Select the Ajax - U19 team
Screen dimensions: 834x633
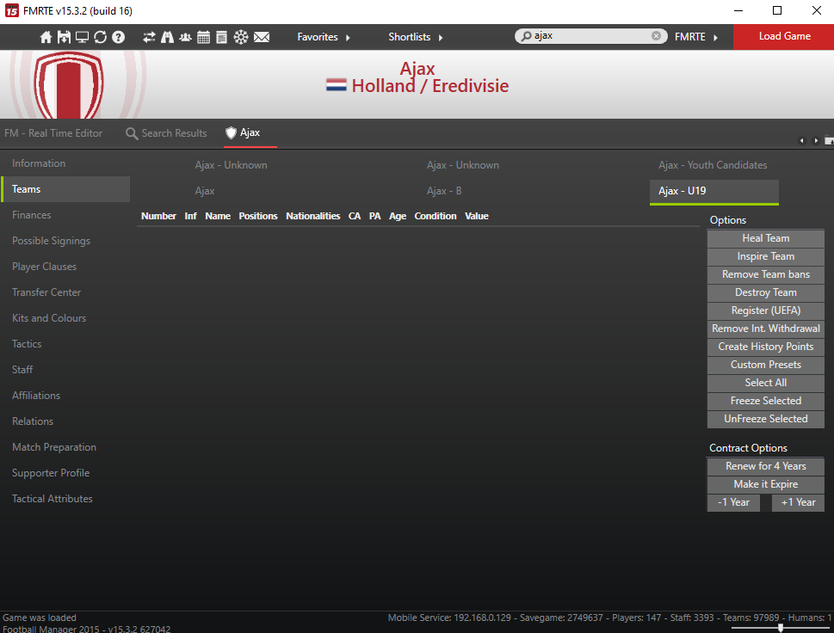[714, 191]
